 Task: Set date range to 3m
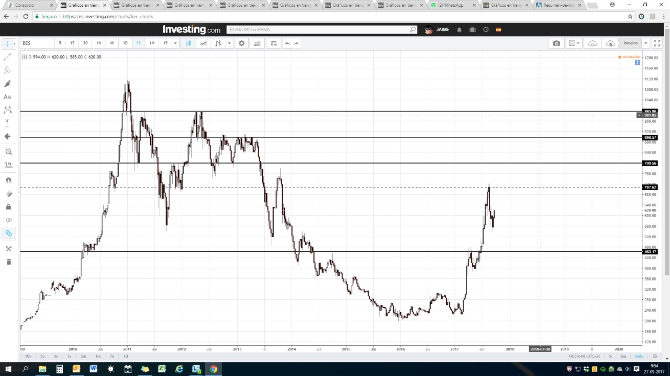click(x=83, y=356)
